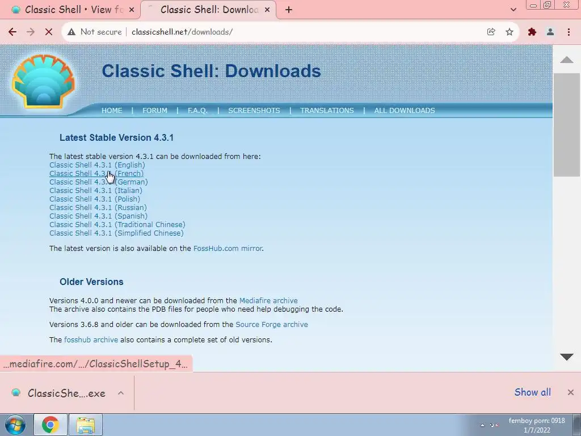Open the FORUM navigation link

point(155,111)
